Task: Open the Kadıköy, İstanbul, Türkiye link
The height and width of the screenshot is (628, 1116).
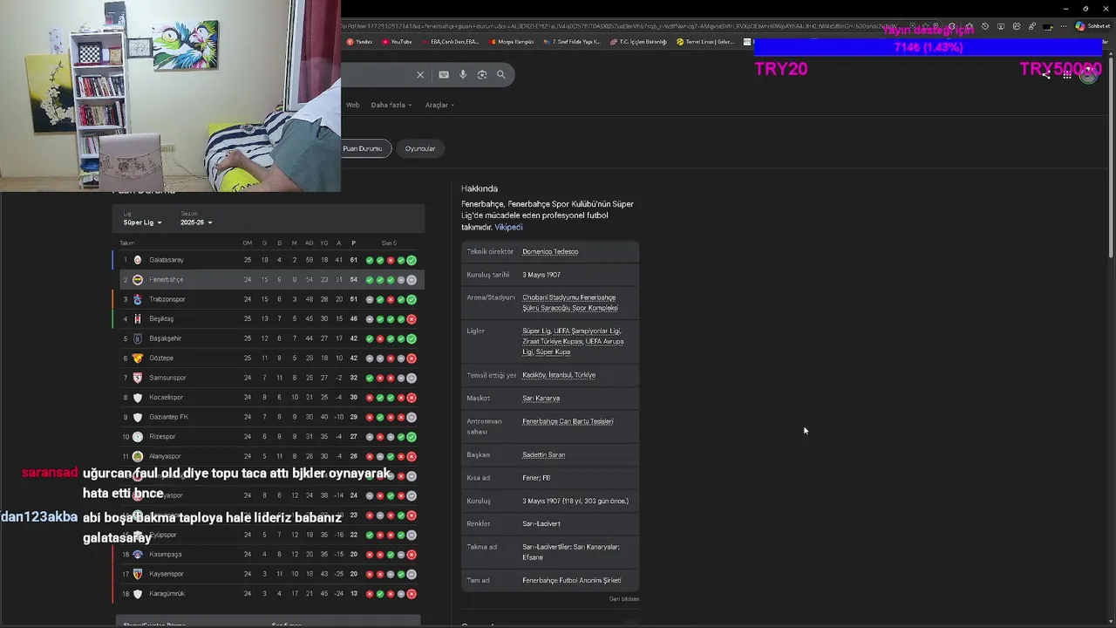Action: click(559, 375)
